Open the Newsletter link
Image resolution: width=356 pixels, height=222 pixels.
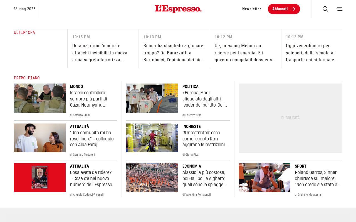point(251,9)
